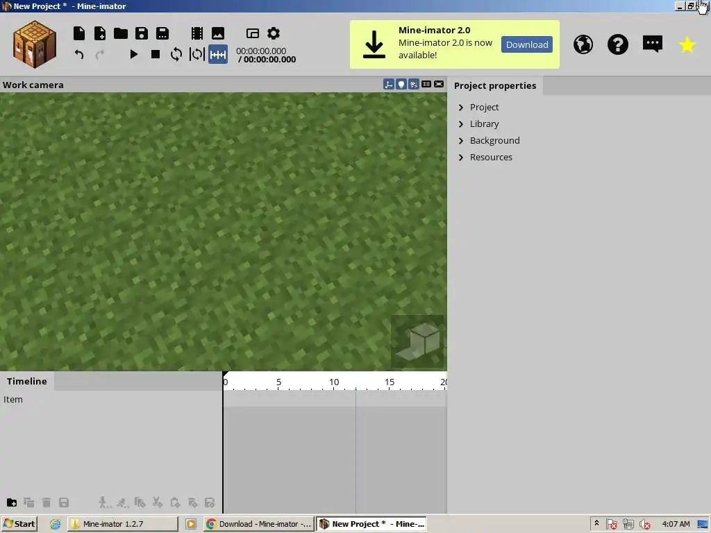
Task: Stop the animation playback
Action: point(155,54)
